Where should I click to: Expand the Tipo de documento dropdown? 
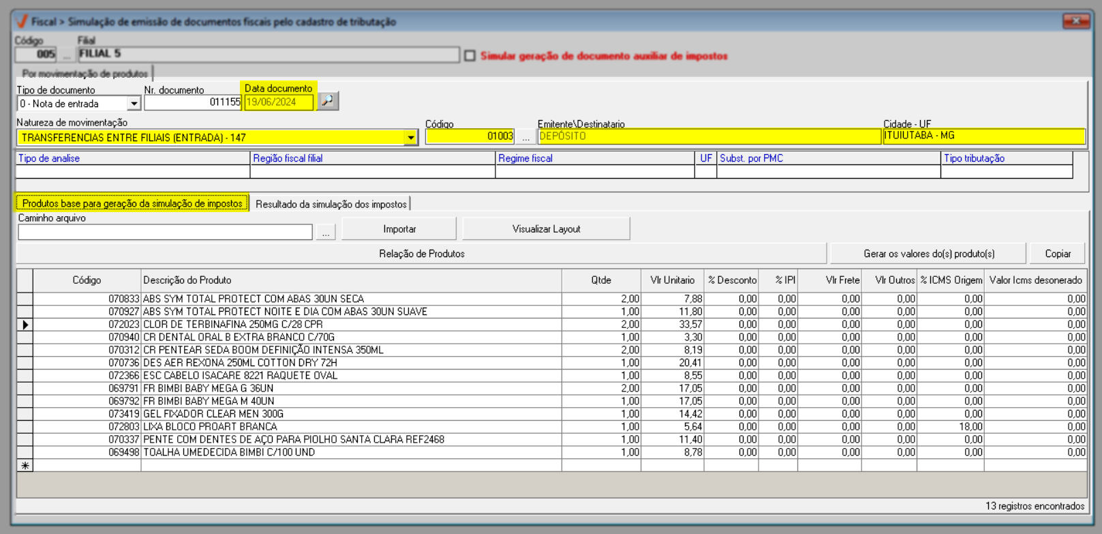click(x=134, y=104)
